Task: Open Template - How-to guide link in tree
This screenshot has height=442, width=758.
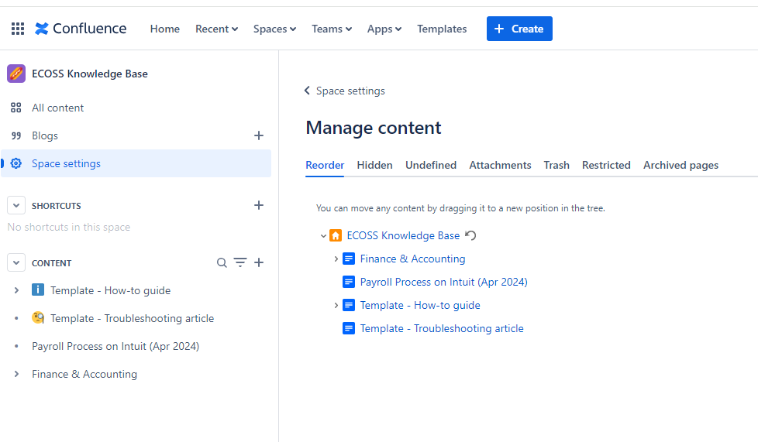Action: [x=420, y=305]
